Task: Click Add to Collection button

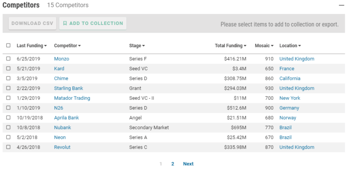Action: [93, 23]
